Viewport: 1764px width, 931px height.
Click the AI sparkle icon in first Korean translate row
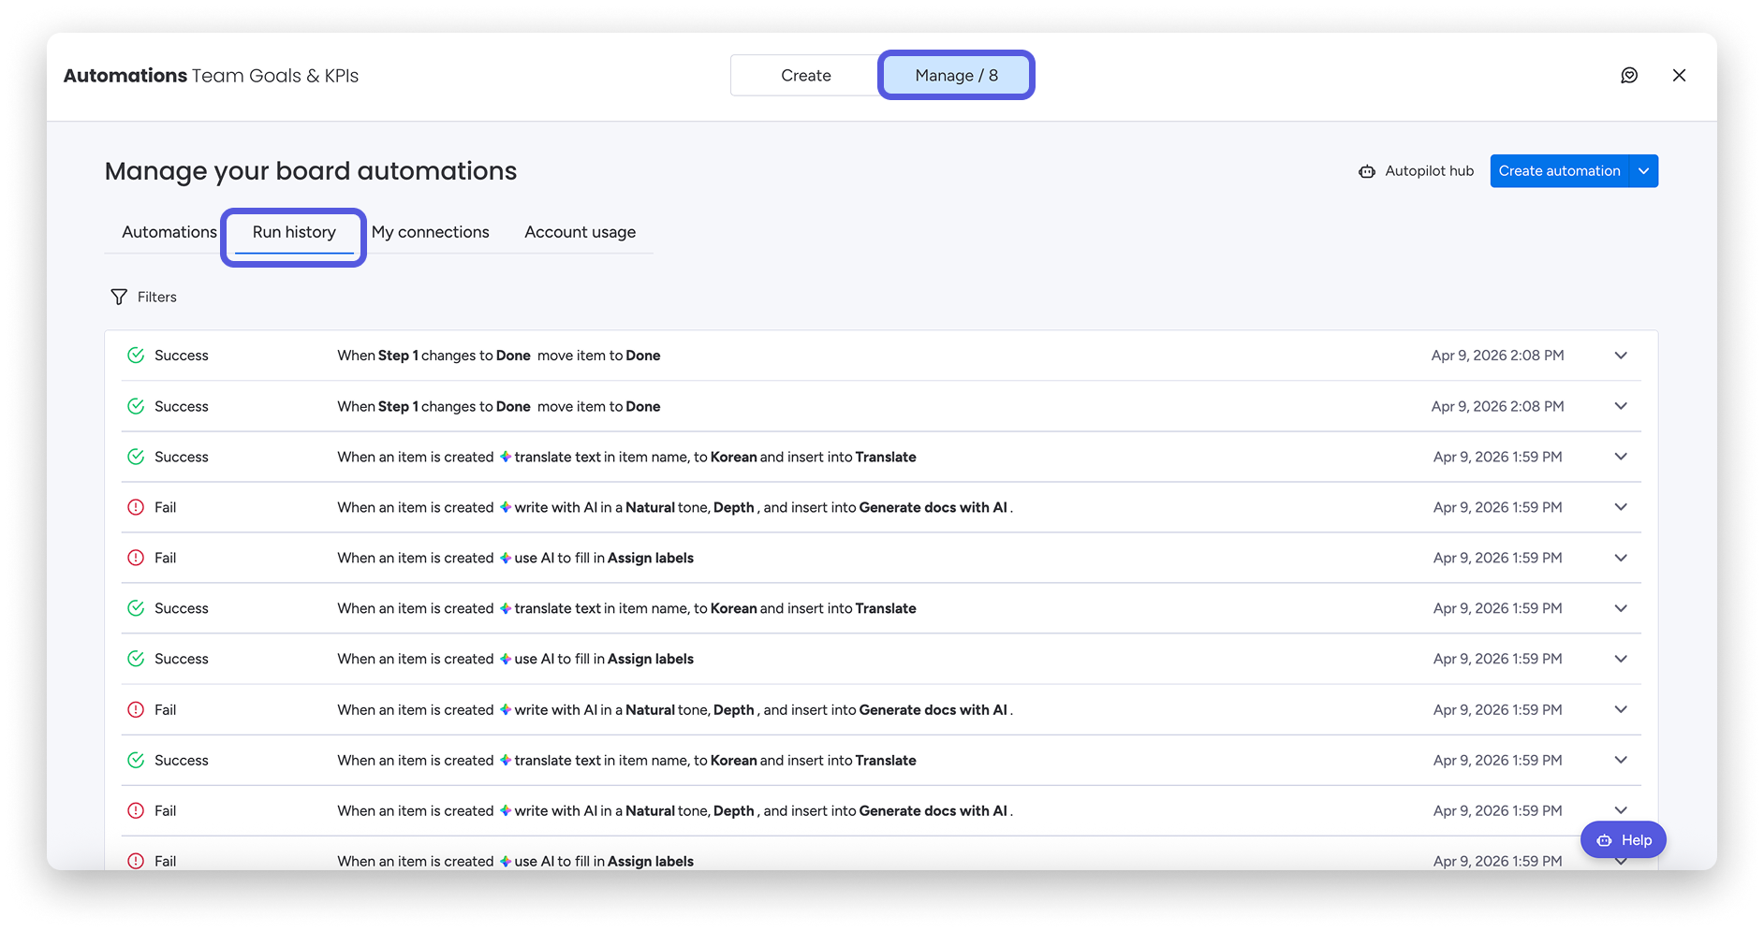pos(506,457)
